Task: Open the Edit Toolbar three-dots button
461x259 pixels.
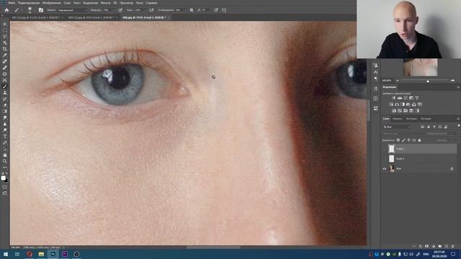Action: (x=5, y=168)
